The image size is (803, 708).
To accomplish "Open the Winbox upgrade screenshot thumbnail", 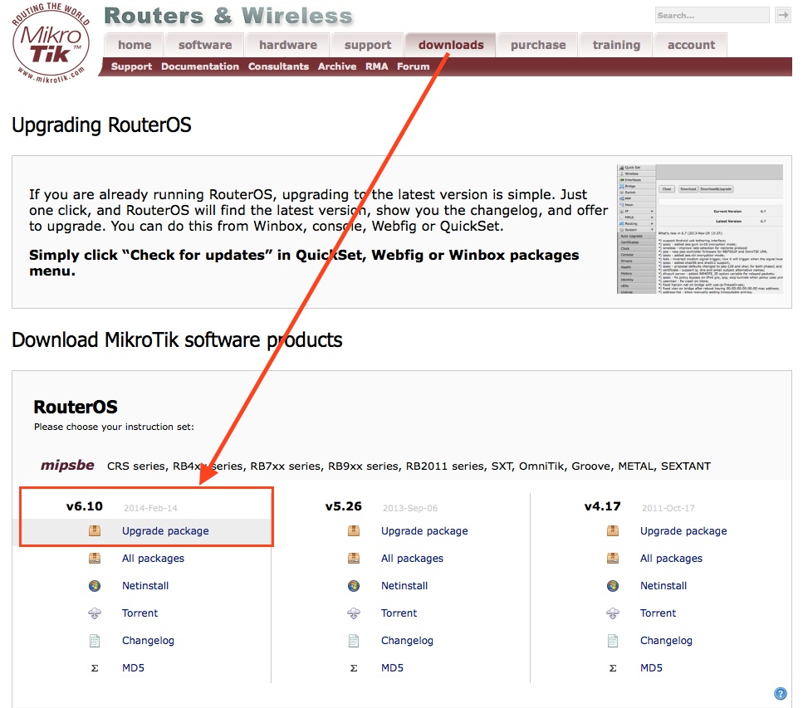I will 699,229.
